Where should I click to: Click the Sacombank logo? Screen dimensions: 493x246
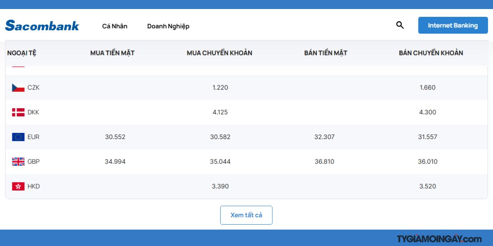point(42,25)
